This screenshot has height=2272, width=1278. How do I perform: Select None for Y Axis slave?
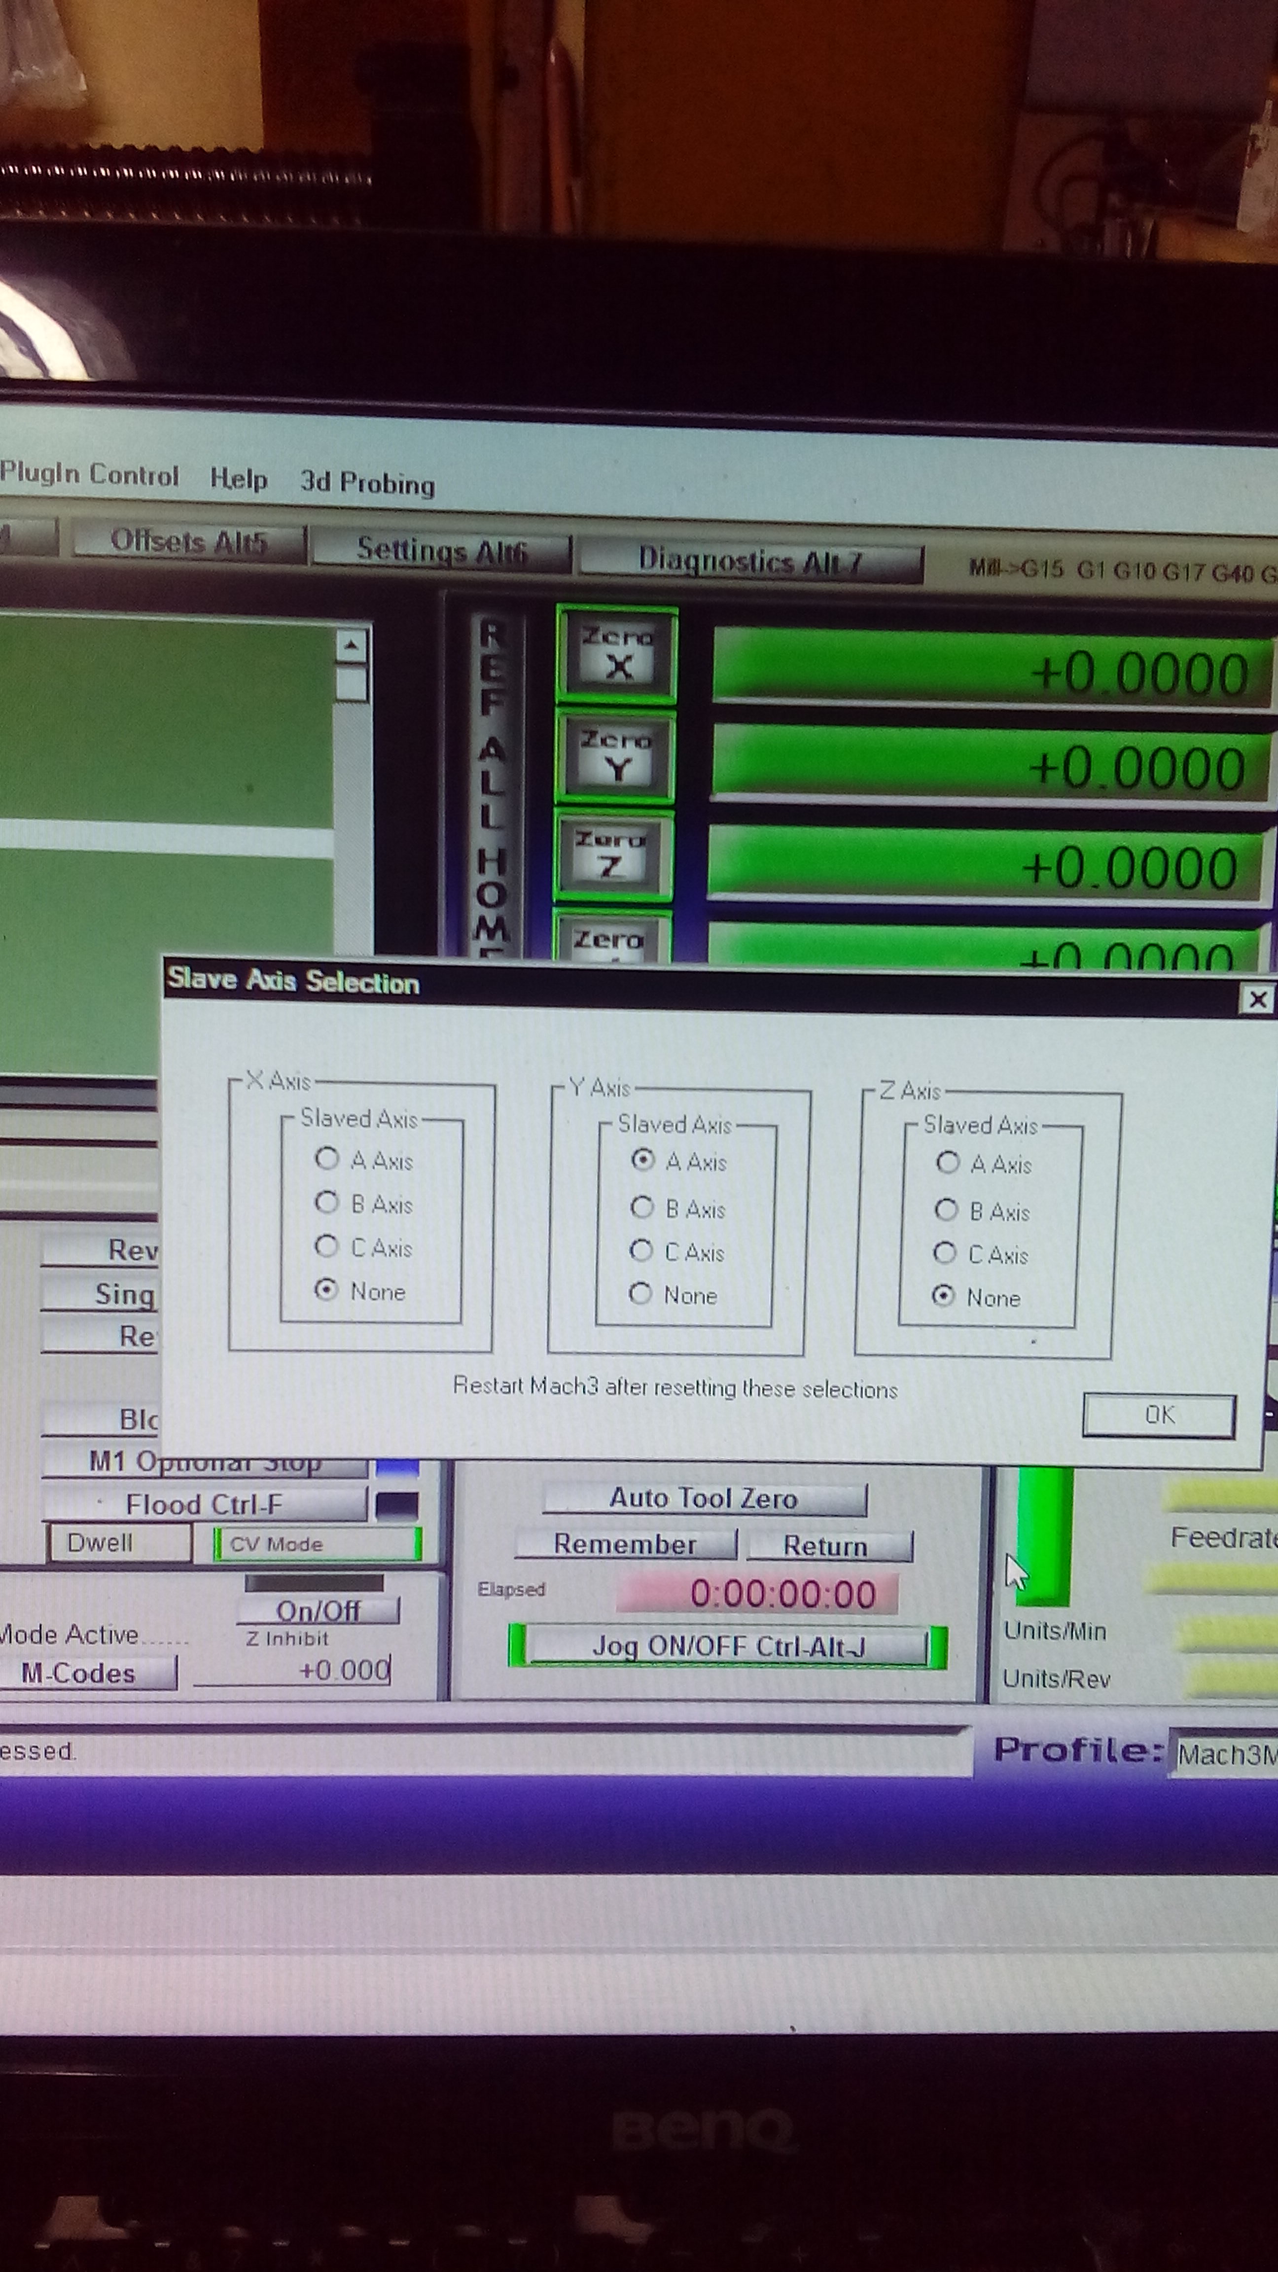coord(640,1293)
